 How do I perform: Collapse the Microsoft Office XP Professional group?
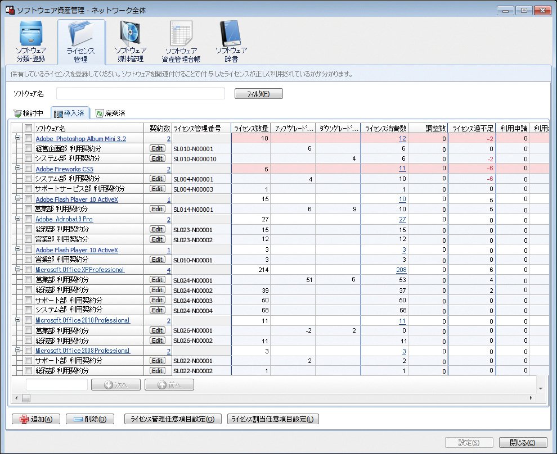click(x=18, y=269)
